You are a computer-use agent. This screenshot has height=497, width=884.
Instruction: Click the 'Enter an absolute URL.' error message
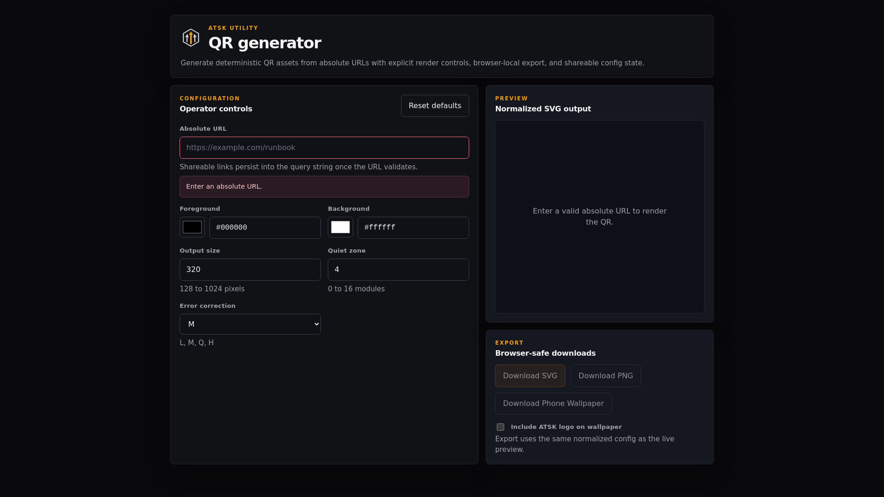coord(324,186)
